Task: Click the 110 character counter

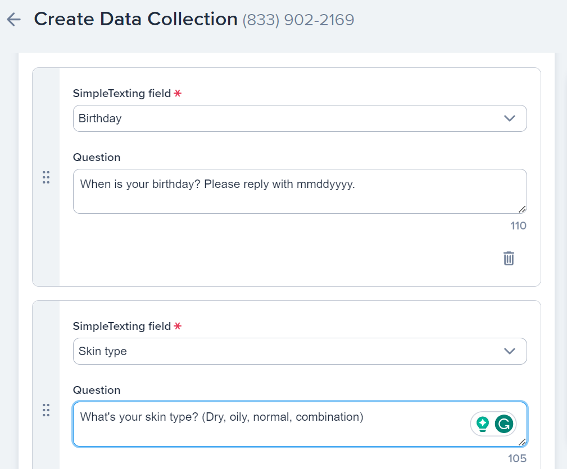Action: click(x=518, y=226)
